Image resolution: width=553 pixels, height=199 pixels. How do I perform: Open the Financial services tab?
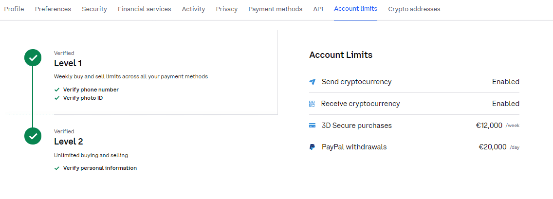pyautogui.click(x=144, y=9)
